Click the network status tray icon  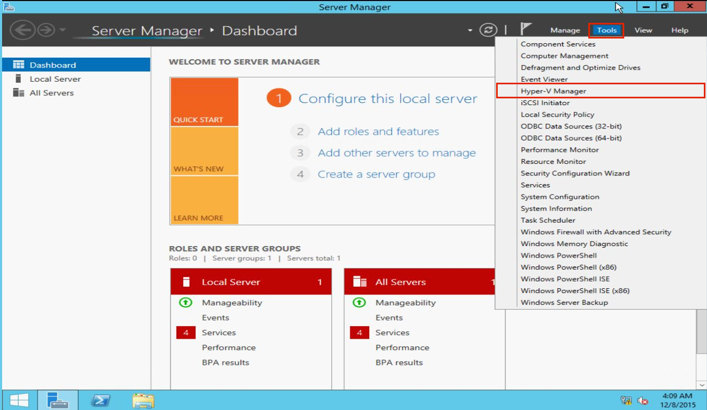pyautogui.click(x=626, y=400)
